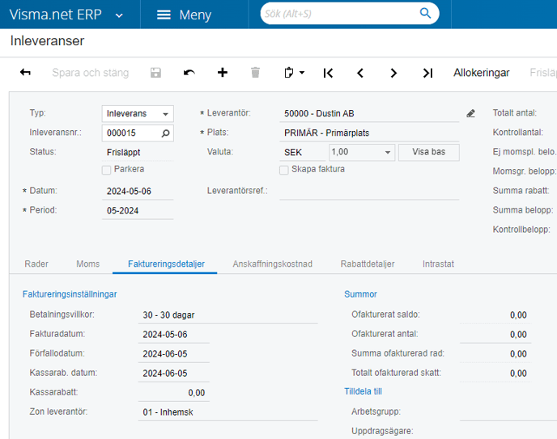Click the Summor section heading

(x=360, y=294)
